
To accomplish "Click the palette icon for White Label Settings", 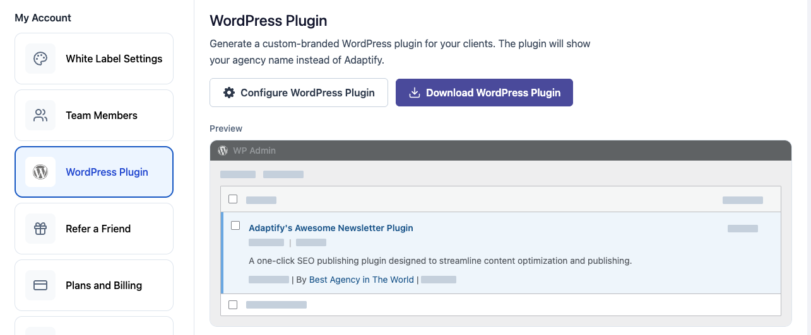I will pos(40,59).
